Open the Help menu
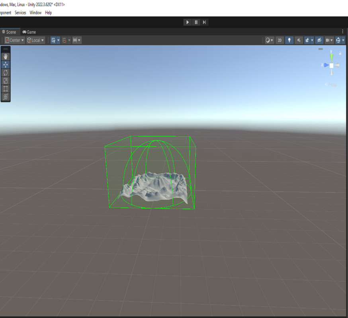 [x=49, y=13]
